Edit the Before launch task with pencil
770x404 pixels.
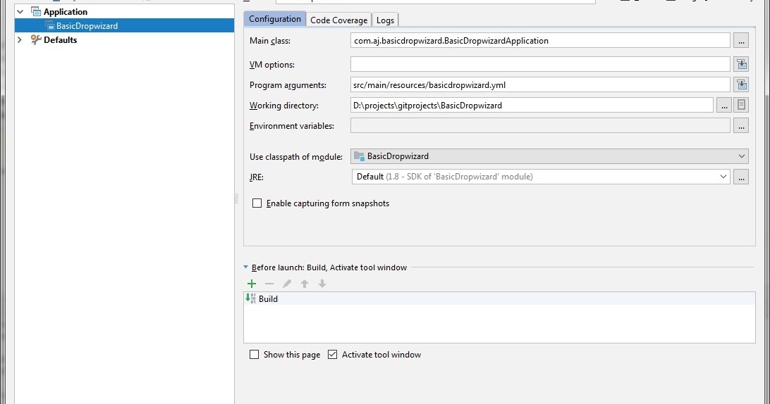click(x=287, y=284)
